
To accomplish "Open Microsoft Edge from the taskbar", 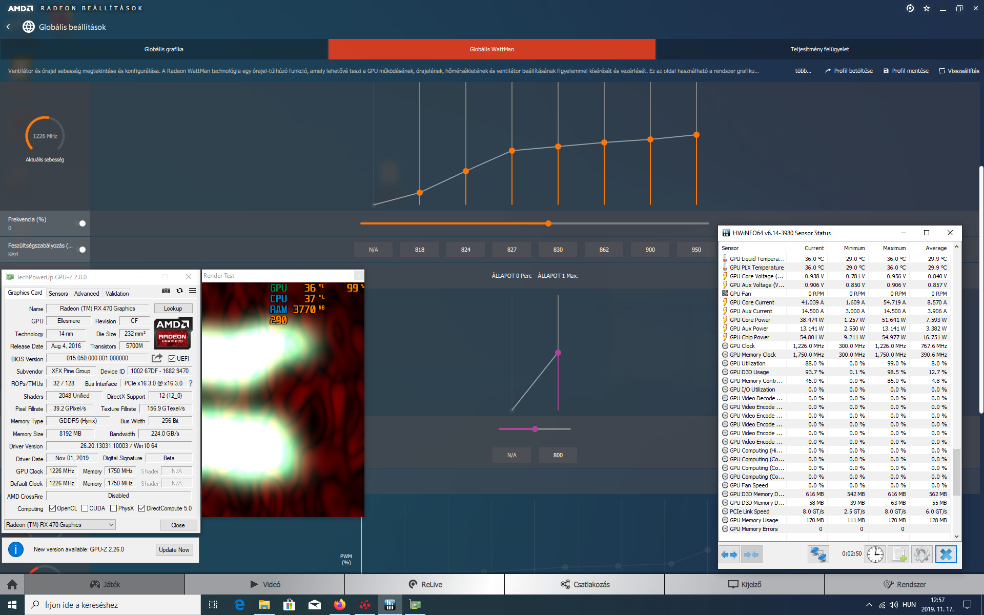I will tap(239, 605).
